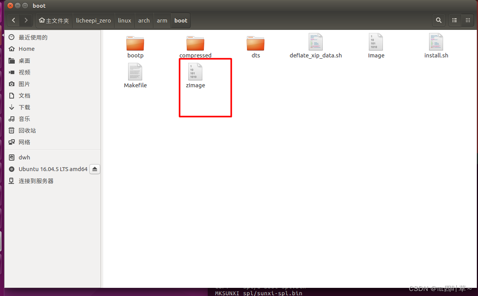Switch to icon grid view
The width and height of the screenshot is (478, 296).
[x=468, y=20]
